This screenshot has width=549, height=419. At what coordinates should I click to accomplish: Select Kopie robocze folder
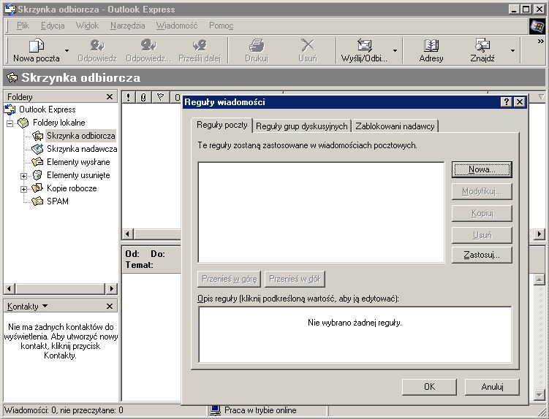(x=64, y=188)
